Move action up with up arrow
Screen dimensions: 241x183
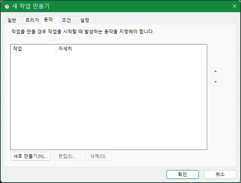pos(216,71)
